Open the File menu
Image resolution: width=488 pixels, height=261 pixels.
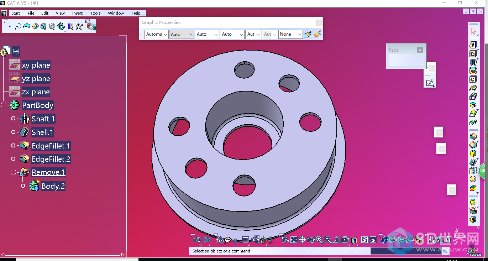click(x=31, y=13)
